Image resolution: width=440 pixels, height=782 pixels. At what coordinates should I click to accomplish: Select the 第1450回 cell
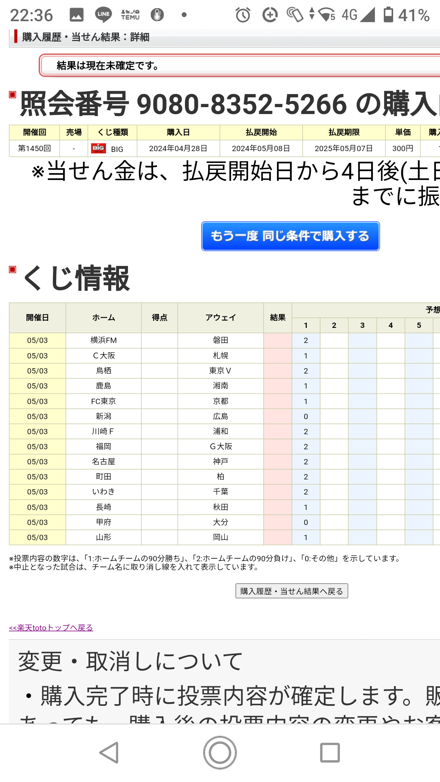tap(35, 148)
